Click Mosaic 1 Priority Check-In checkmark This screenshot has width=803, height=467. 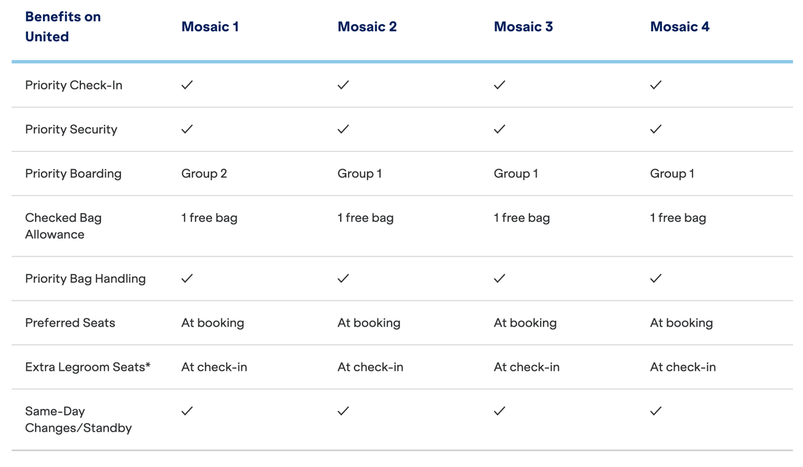click(x=187, y=85)
